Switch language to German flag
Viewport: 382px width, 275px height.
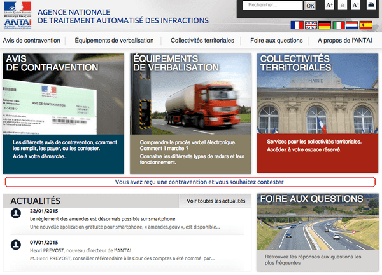click(325, 25)
